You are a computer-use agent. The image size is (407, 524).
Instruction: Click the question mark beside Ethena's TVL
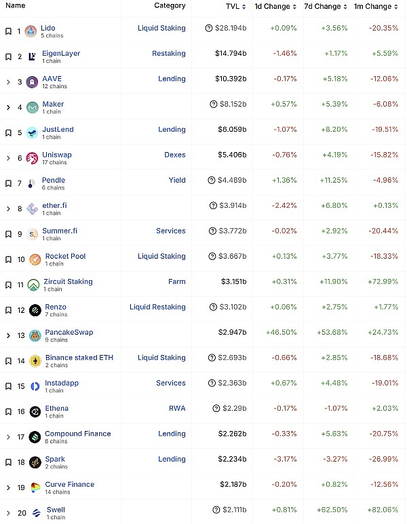(x=216, y=409)
